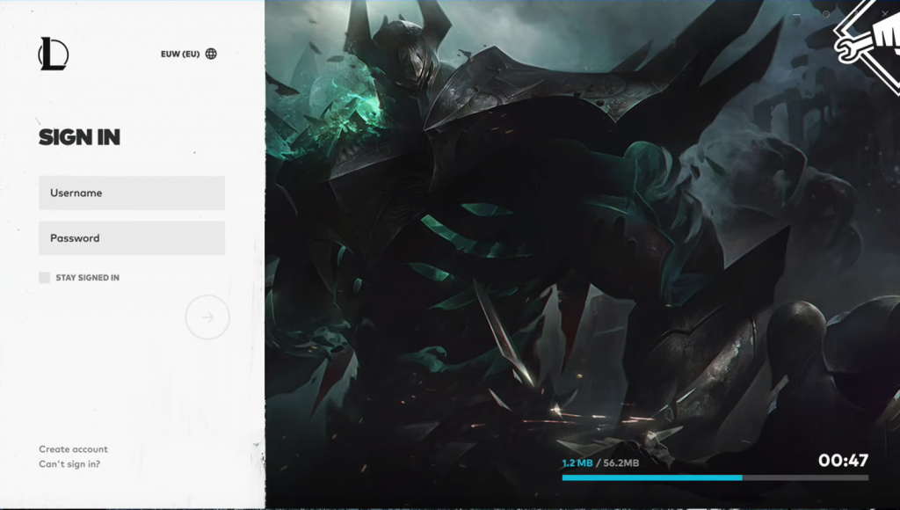Open the Create account link

pyautogui.click(x=73, y=449)
